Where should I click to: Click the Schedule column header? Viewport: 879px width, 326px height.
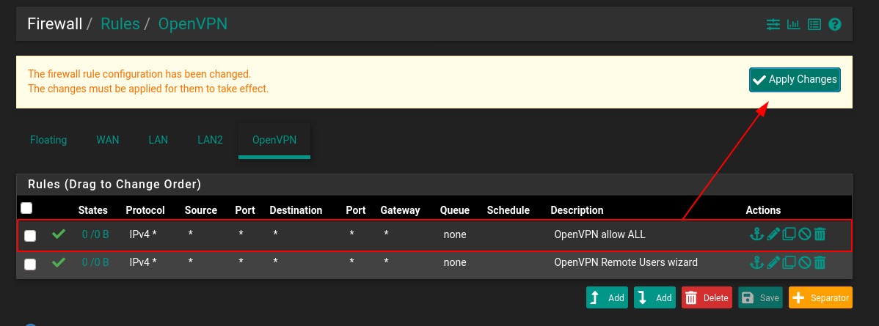pyautogui.click(x=508, y=210)
